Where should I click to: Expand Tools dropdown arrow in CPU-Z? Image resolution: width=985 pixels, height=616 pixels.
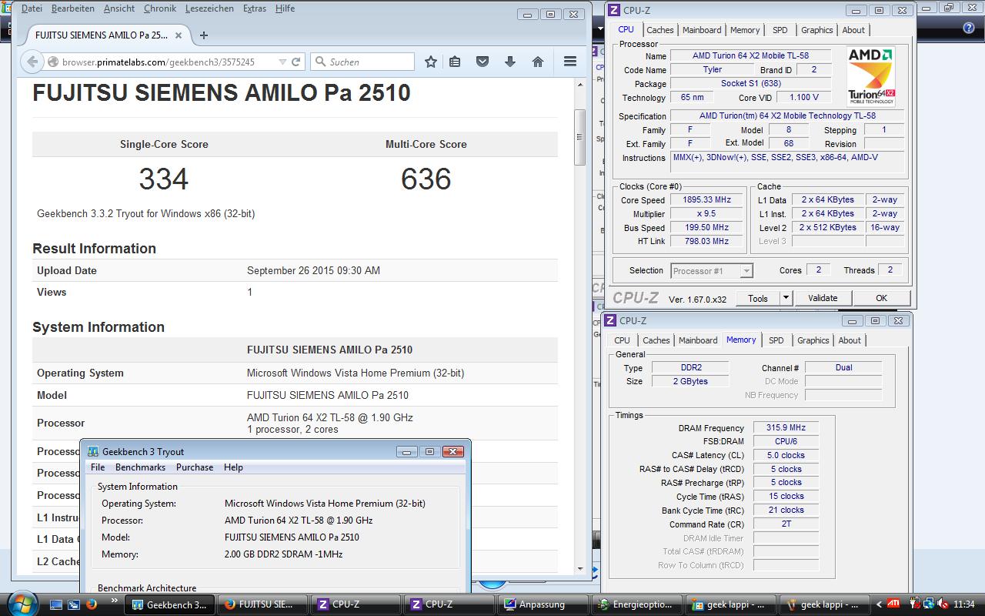pos(786,298)
